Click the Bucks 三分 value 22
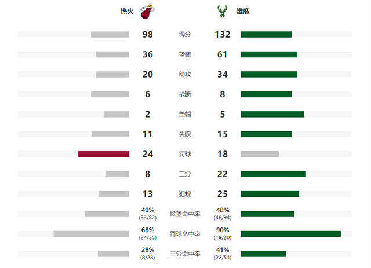 [223, 174]
